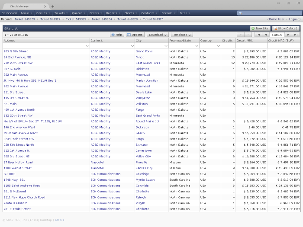Image resolution: width=303 pixels, height=227 pixels.
Task: Open the Province/State filter dropdown
Action: tap(196, 45)
